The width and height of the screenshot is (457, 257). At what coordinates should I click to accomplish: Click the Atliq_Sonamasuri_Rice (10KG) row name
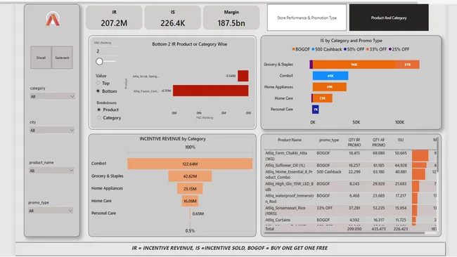[x=286, y=211]
